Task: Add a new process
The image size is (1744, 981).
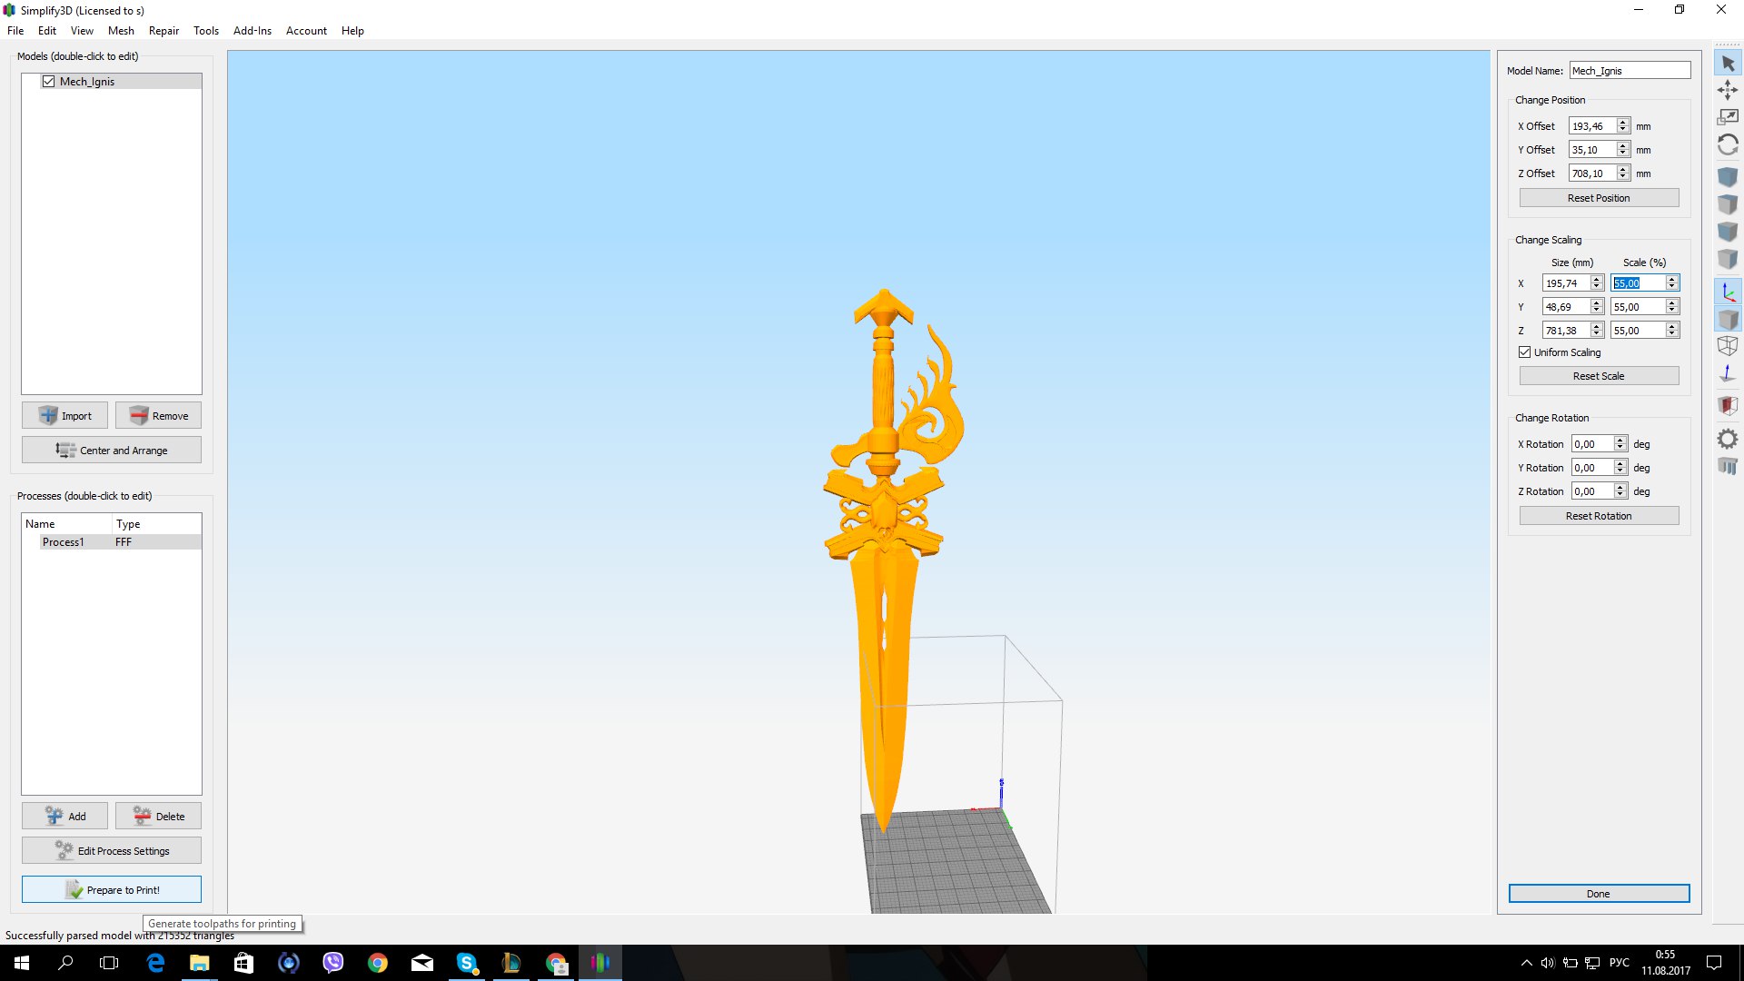Action: click(64, 817)
